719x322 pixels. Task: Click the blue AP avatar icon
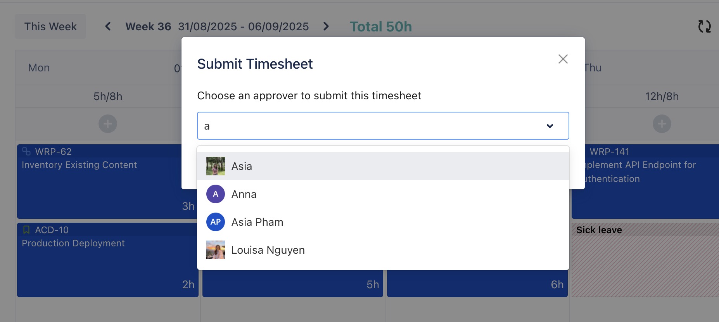tap(216, 222)
